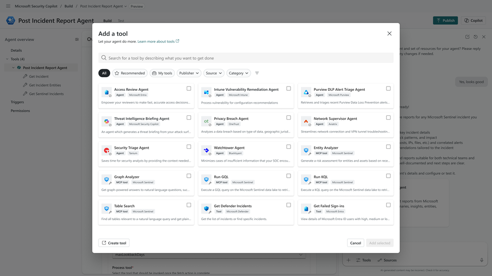Click the Graph Analyzer shield icon

pyautogui.click(x=107, y=180)
